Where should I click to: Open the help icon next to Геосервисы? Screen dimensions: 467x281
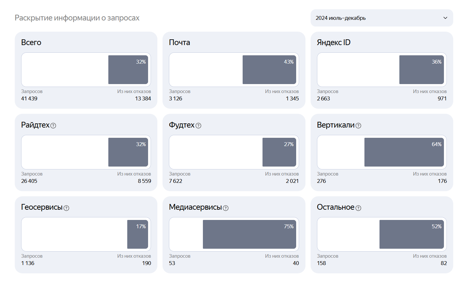pos(66,208)
